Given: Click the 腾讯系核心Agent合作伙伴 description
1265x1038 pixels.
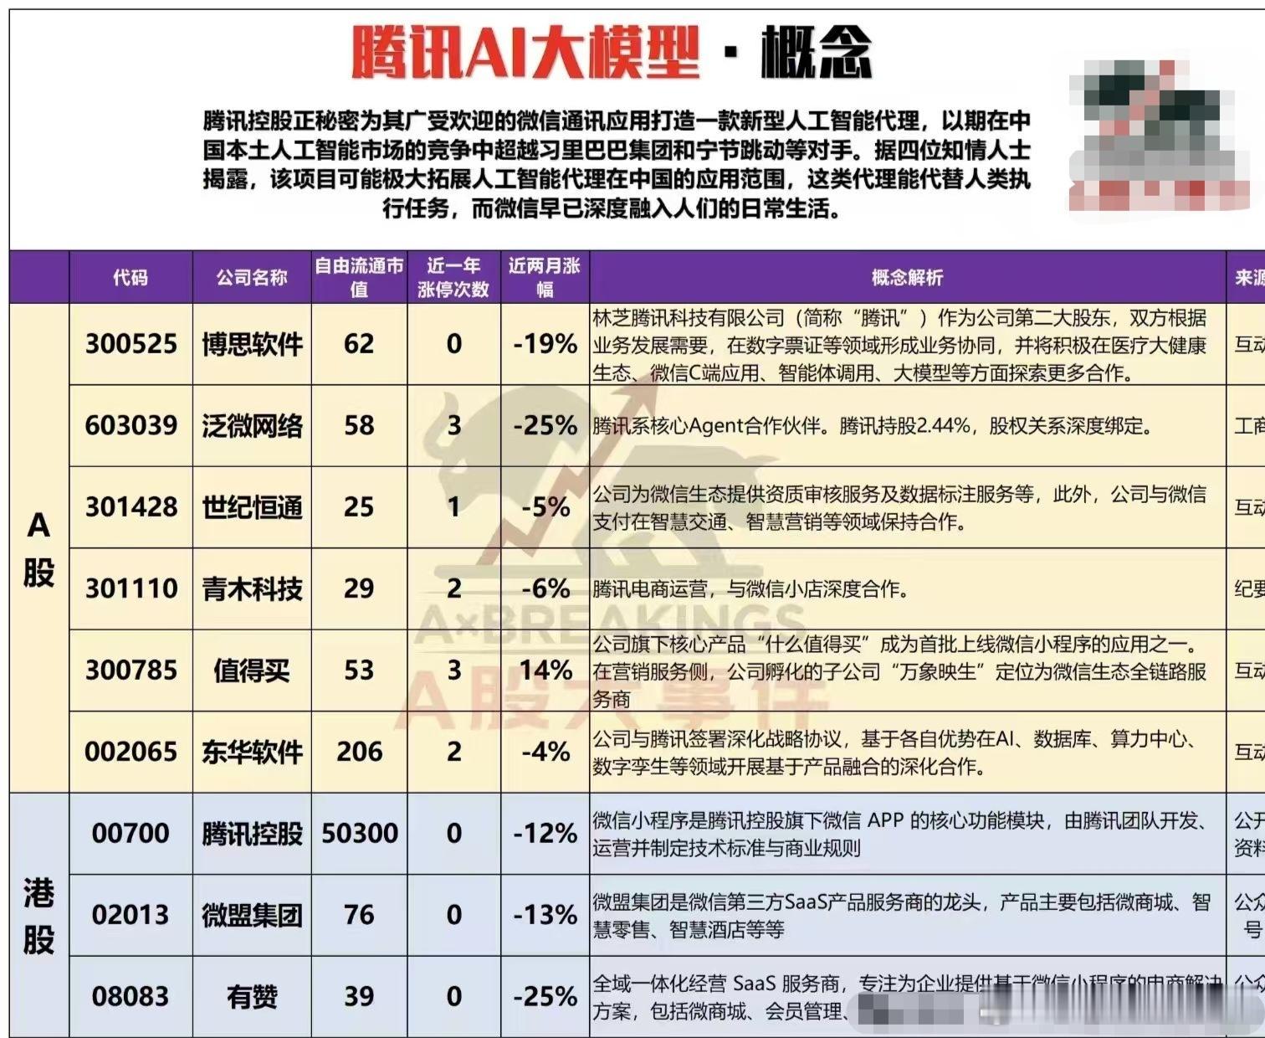Looking at the screenshot, I should tap(873, 426).
